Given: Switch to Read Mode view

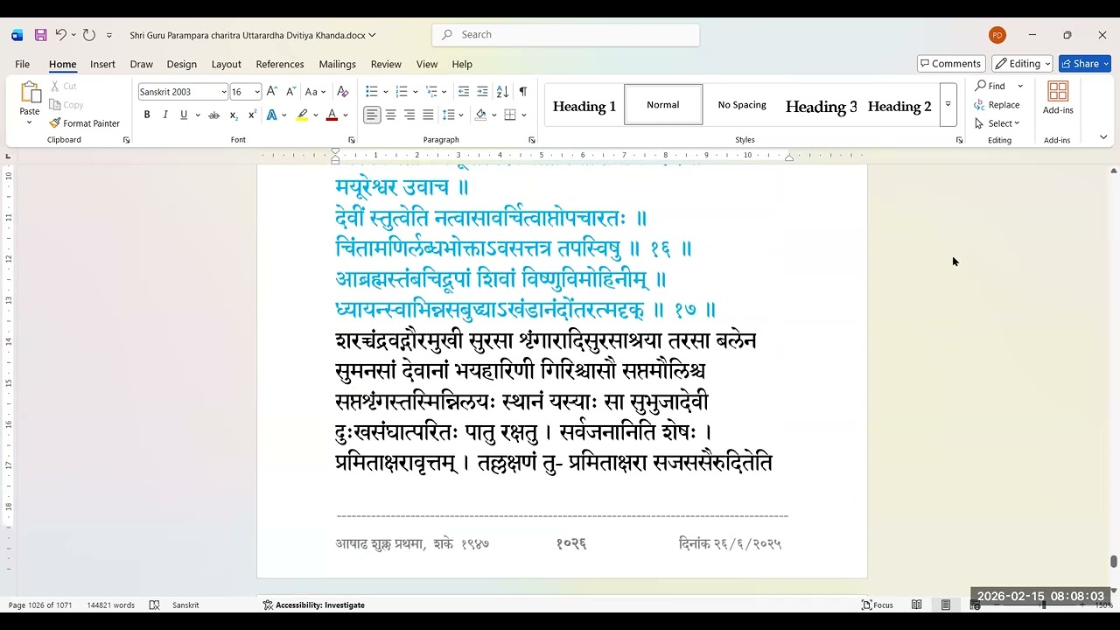Looking at the screenshot, I should tap(917, 605).
